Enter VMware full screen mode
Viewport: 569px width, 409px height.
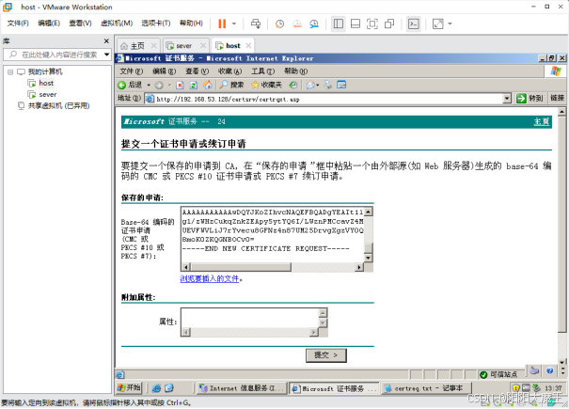pyautogui.click(x=371, y=24)
